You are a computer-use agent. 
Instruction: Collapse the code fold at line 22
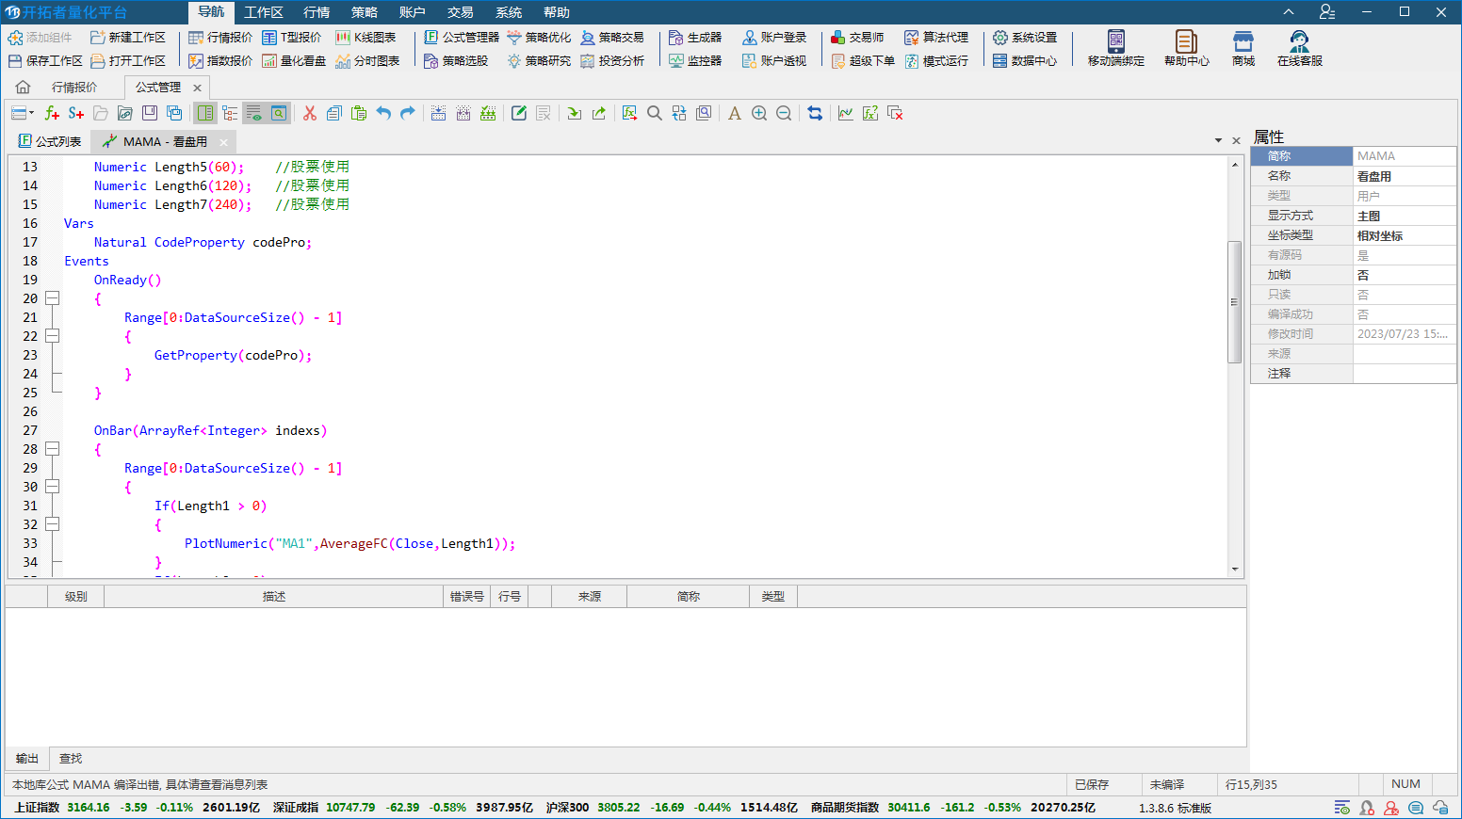[x=53, y=336]
